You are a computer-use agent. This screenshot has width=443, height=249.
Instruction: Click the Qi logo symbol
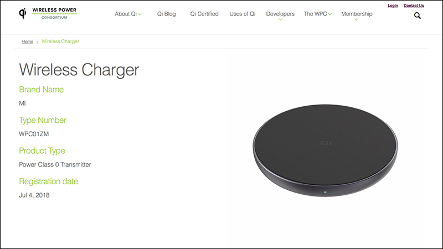[x=23, y=13]
